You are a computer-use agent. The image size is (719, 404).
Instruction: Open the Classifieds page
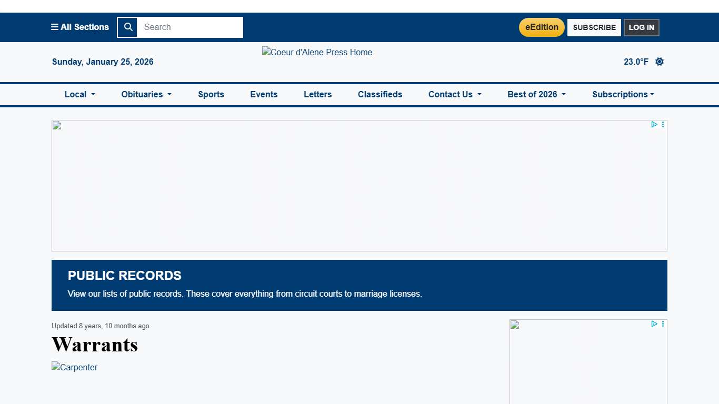click(x=380, y=95)
